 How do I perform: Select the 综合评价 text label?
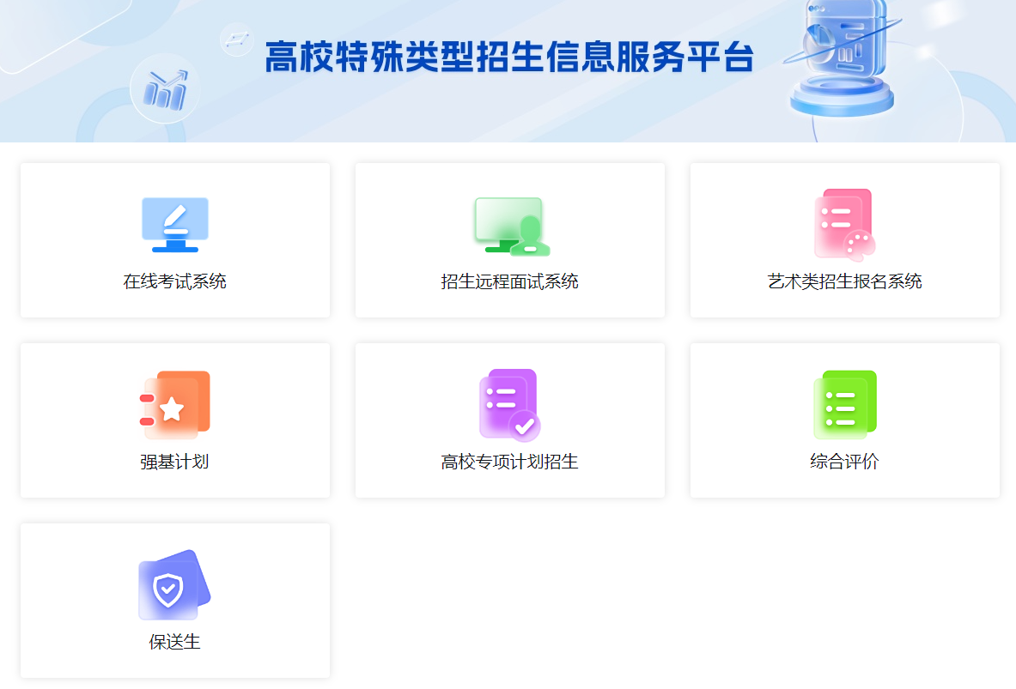(844, 462)
